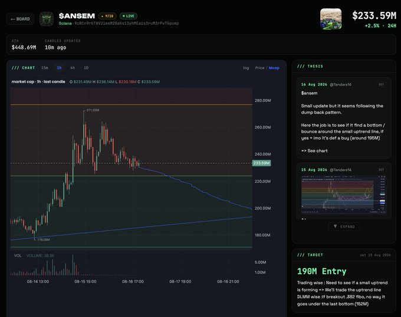Click the last candle open value O $231.49M

[81, 82]
